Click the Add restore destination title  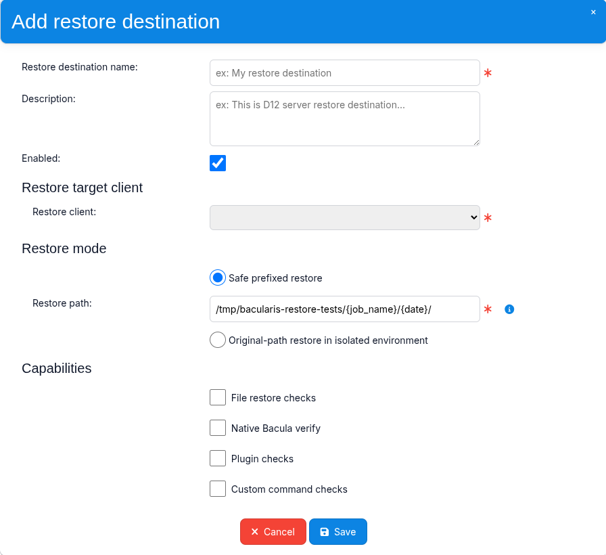(116, 21)
